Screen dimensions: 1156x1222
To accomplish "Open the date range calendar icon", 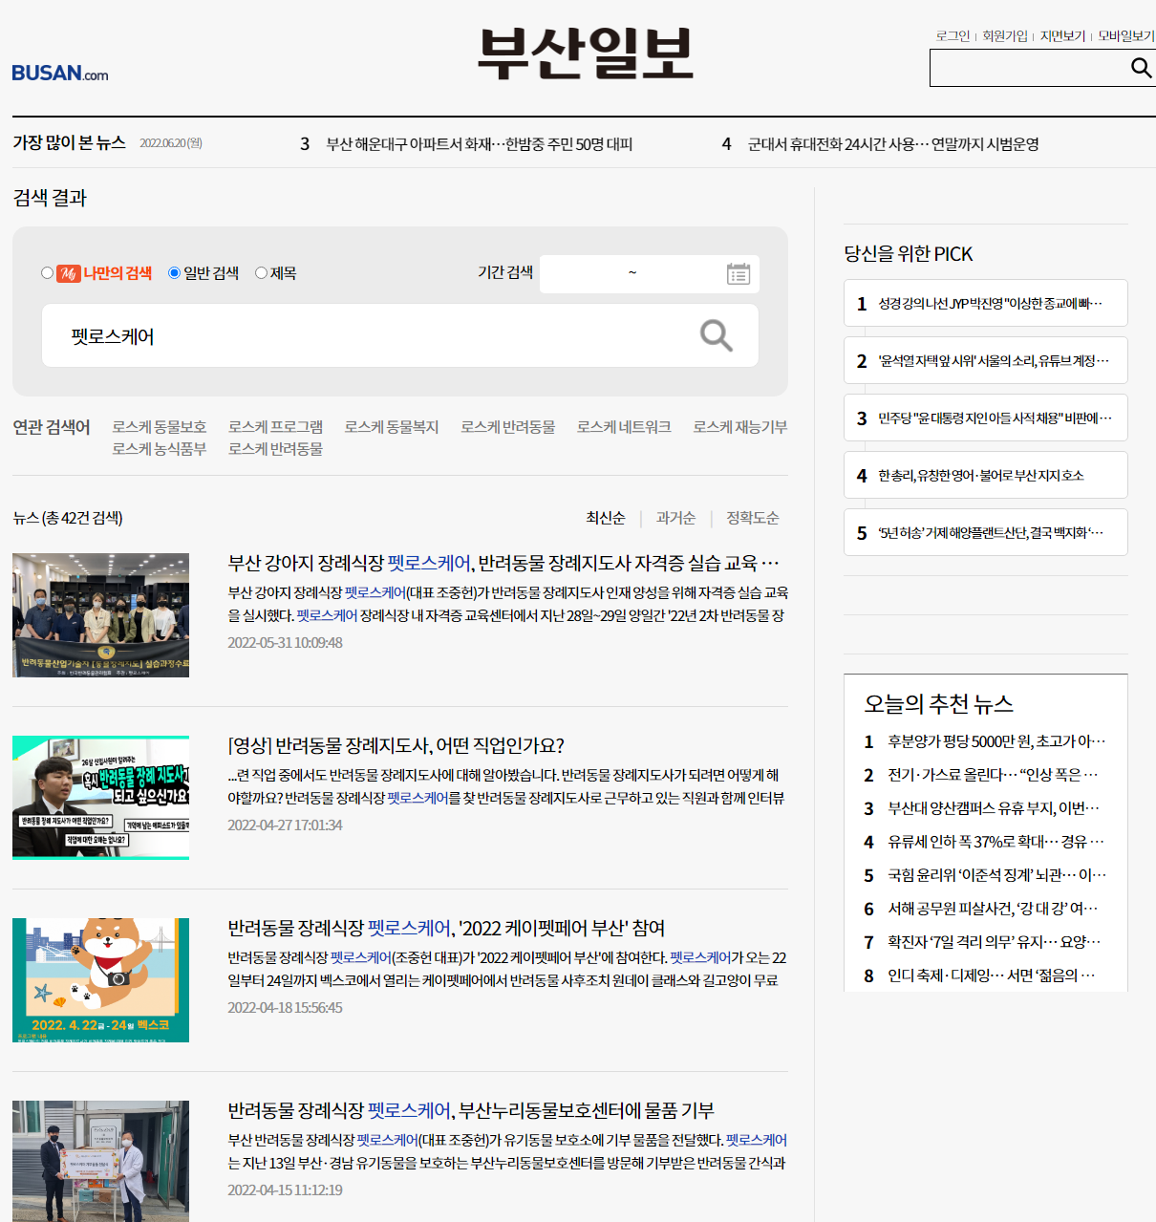I will (x=739, y=274).
